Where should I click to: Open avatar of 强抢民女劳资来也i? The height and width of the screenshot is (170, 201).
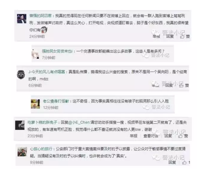[x=35, y=54]
